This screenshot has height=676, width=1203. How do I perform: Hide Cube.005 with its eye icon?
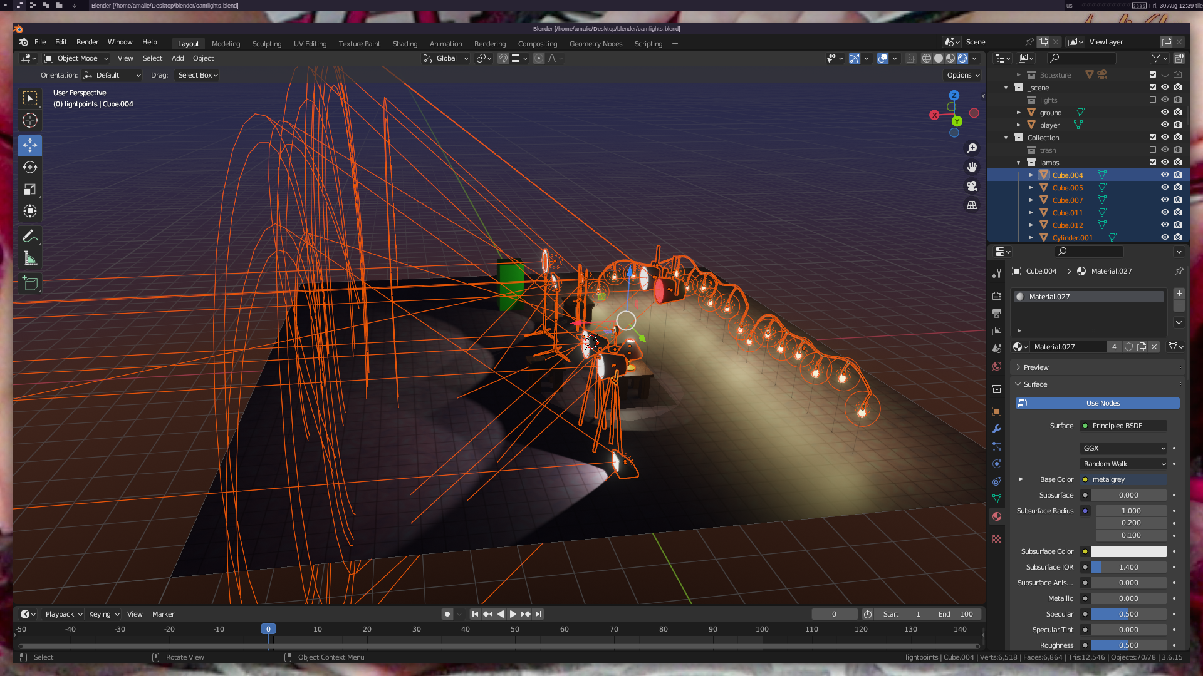1165,187
